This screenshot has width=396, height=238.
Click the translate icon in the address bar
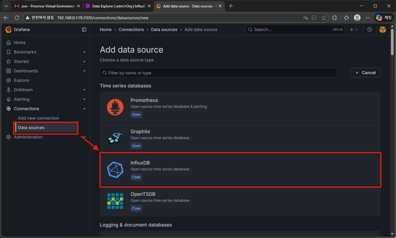(x=306, y=18)
